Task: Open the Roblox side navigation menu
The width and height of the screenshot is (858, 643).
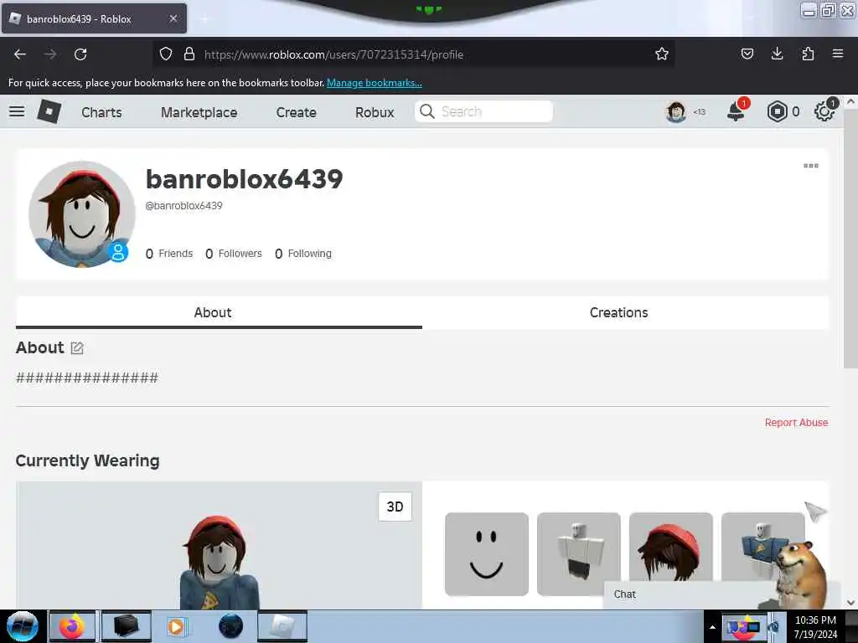Action: click(x=17, y=111)
